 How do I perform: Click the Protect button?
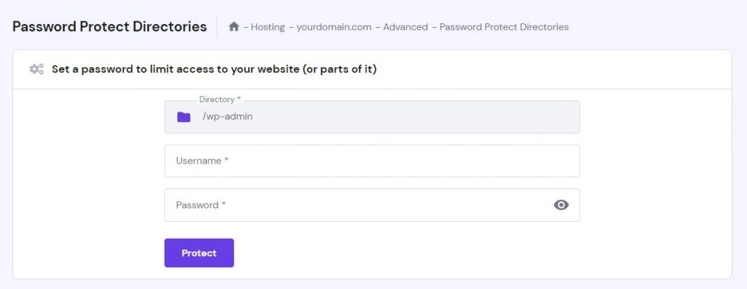199,253
